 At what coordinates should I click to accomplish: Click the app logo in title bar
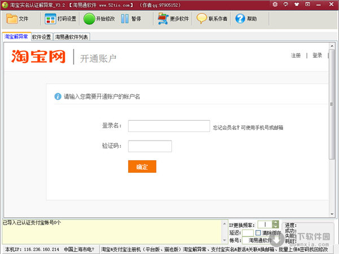(x=5, y=5)
